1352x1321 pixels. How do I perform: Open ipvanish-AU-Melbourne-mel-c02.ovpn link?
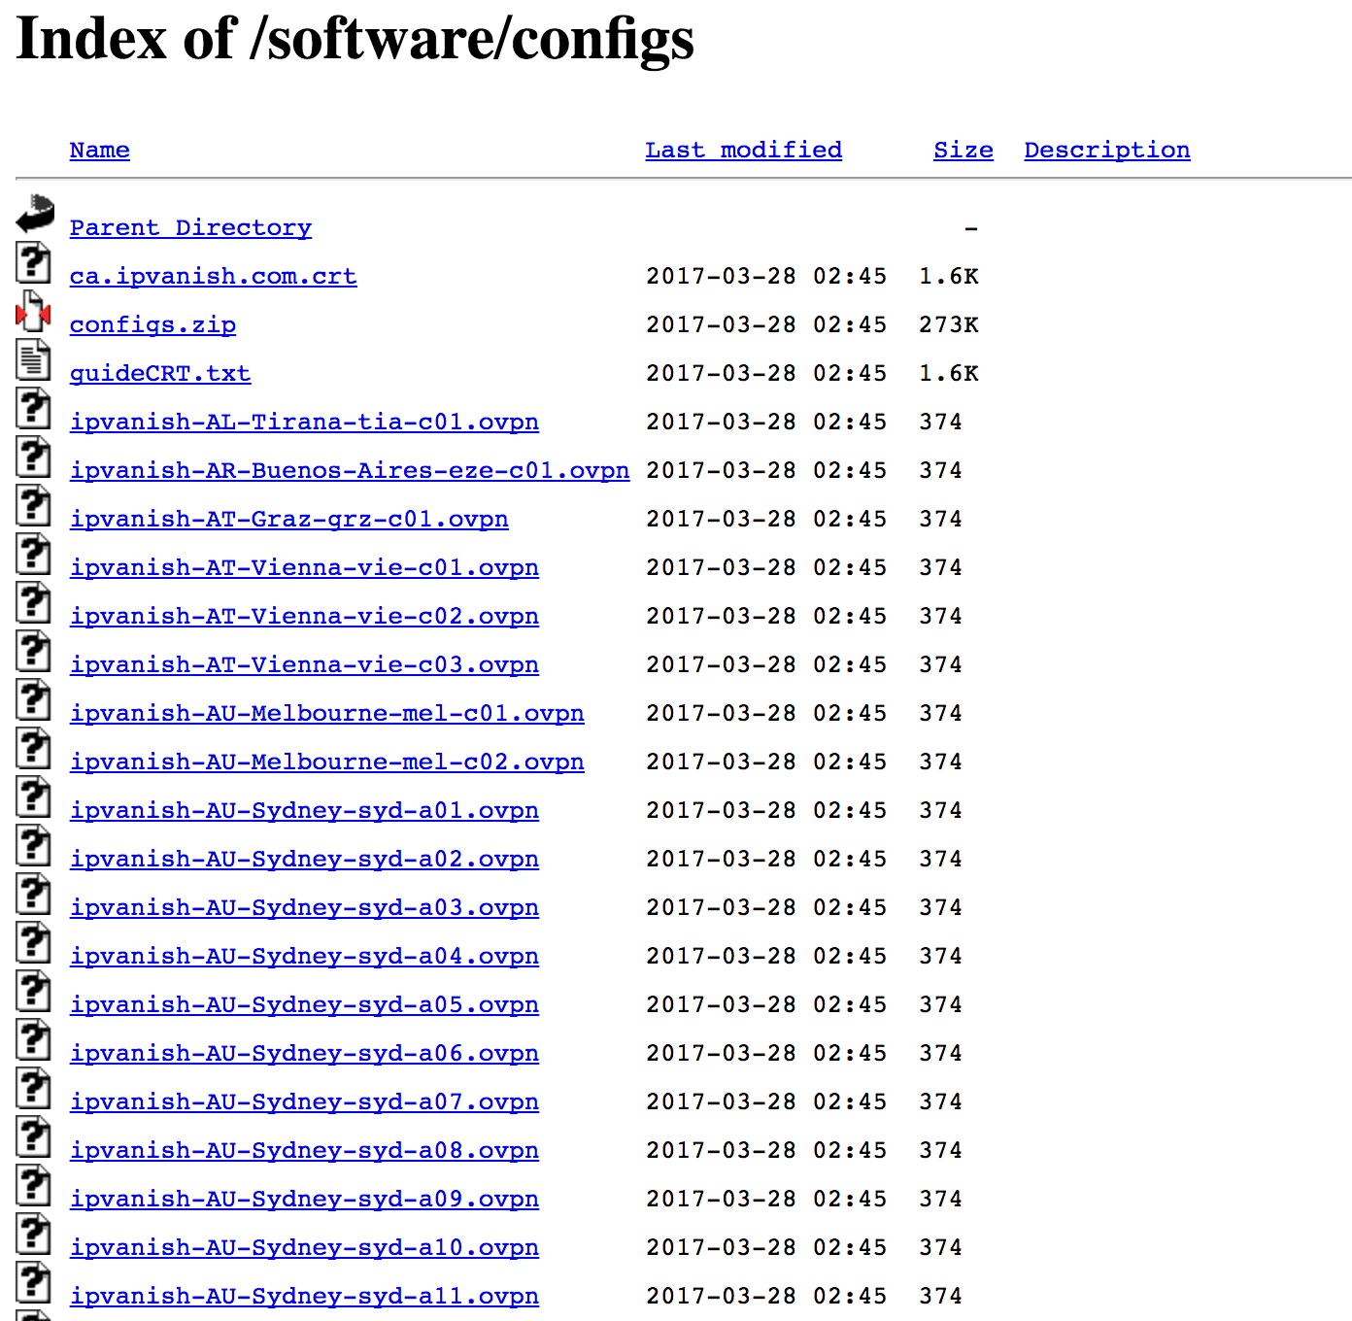pyautogui.click(x=326, y=762)
